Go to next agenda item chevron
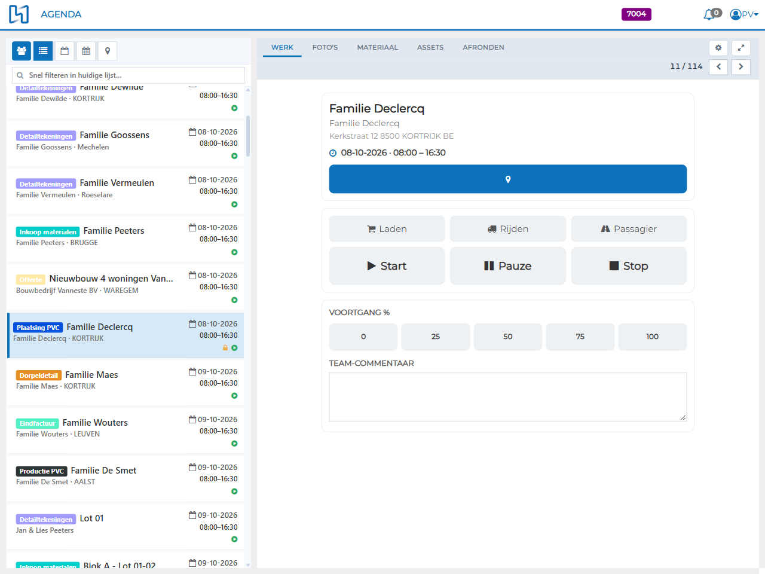The image size is (765, 574). point(741,66)
